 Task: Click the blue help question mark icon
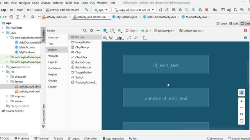[x=245, y=38]
